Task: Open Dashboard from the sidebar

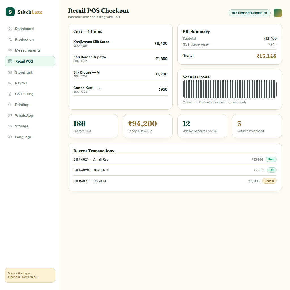Action: [x=30, y=29]
